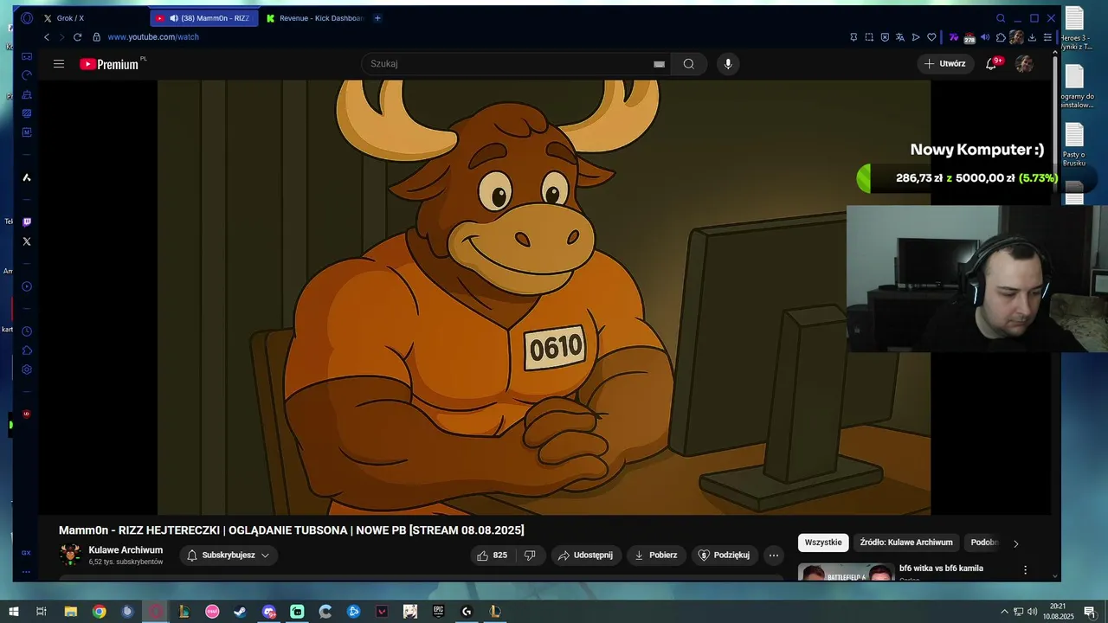The image size is (1108, 623).
Task: Click the Pobierz download button
Action: pyautogui.click(x=656, y=556)
